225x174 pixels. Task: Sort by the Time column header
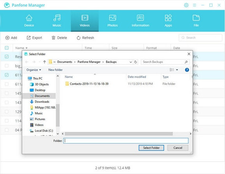pyautogui.click(x=88, y=48)
